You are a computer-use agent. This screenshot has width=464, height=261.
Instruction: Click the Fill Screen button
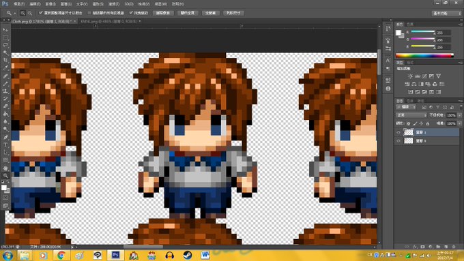coord(211,13)
